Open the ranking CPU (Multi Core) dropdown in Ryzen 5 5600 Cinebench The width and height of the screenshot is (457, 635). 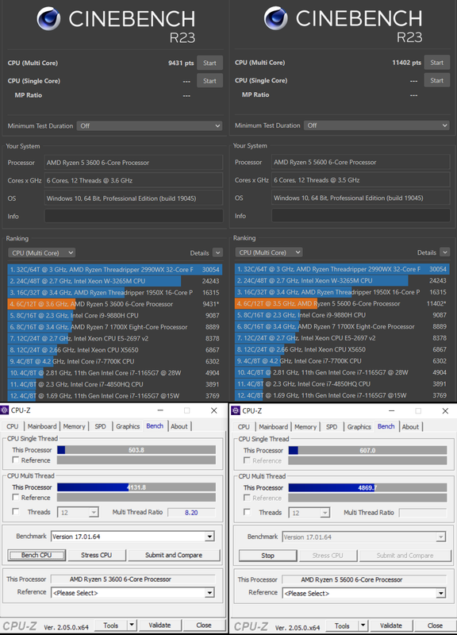[268, 252]
